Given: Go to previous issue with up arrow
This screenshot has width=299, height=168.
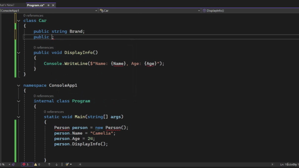Looking at the screenshot, I should tap(49, 164).
